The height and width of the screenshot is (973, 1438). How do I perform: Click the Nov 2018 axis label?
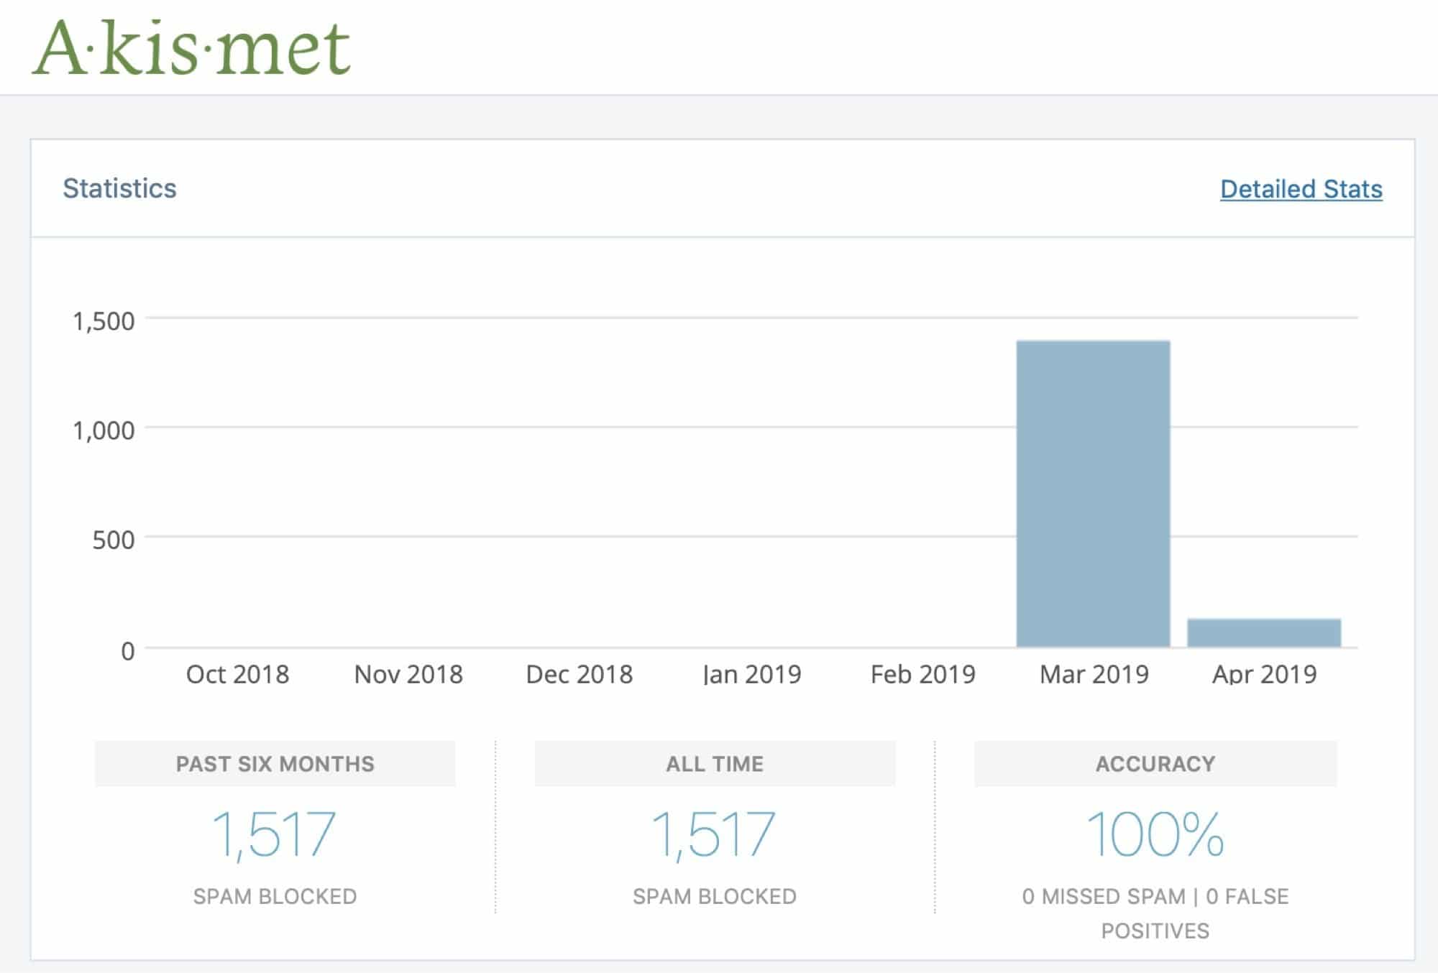pyautogui.click(x=408, y=674)
